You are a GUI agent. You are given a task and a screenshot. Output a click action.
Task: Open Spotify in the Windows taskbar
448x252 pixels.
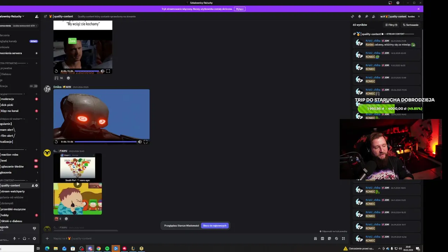(x=107, y=248)
